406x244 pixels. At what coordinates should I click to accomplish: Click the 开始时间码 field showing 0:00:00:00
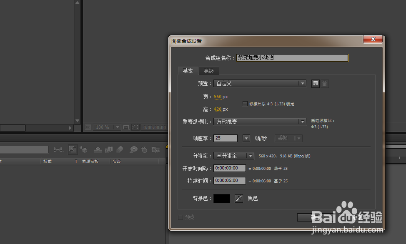pyautogui.click(x=230, y=168)
